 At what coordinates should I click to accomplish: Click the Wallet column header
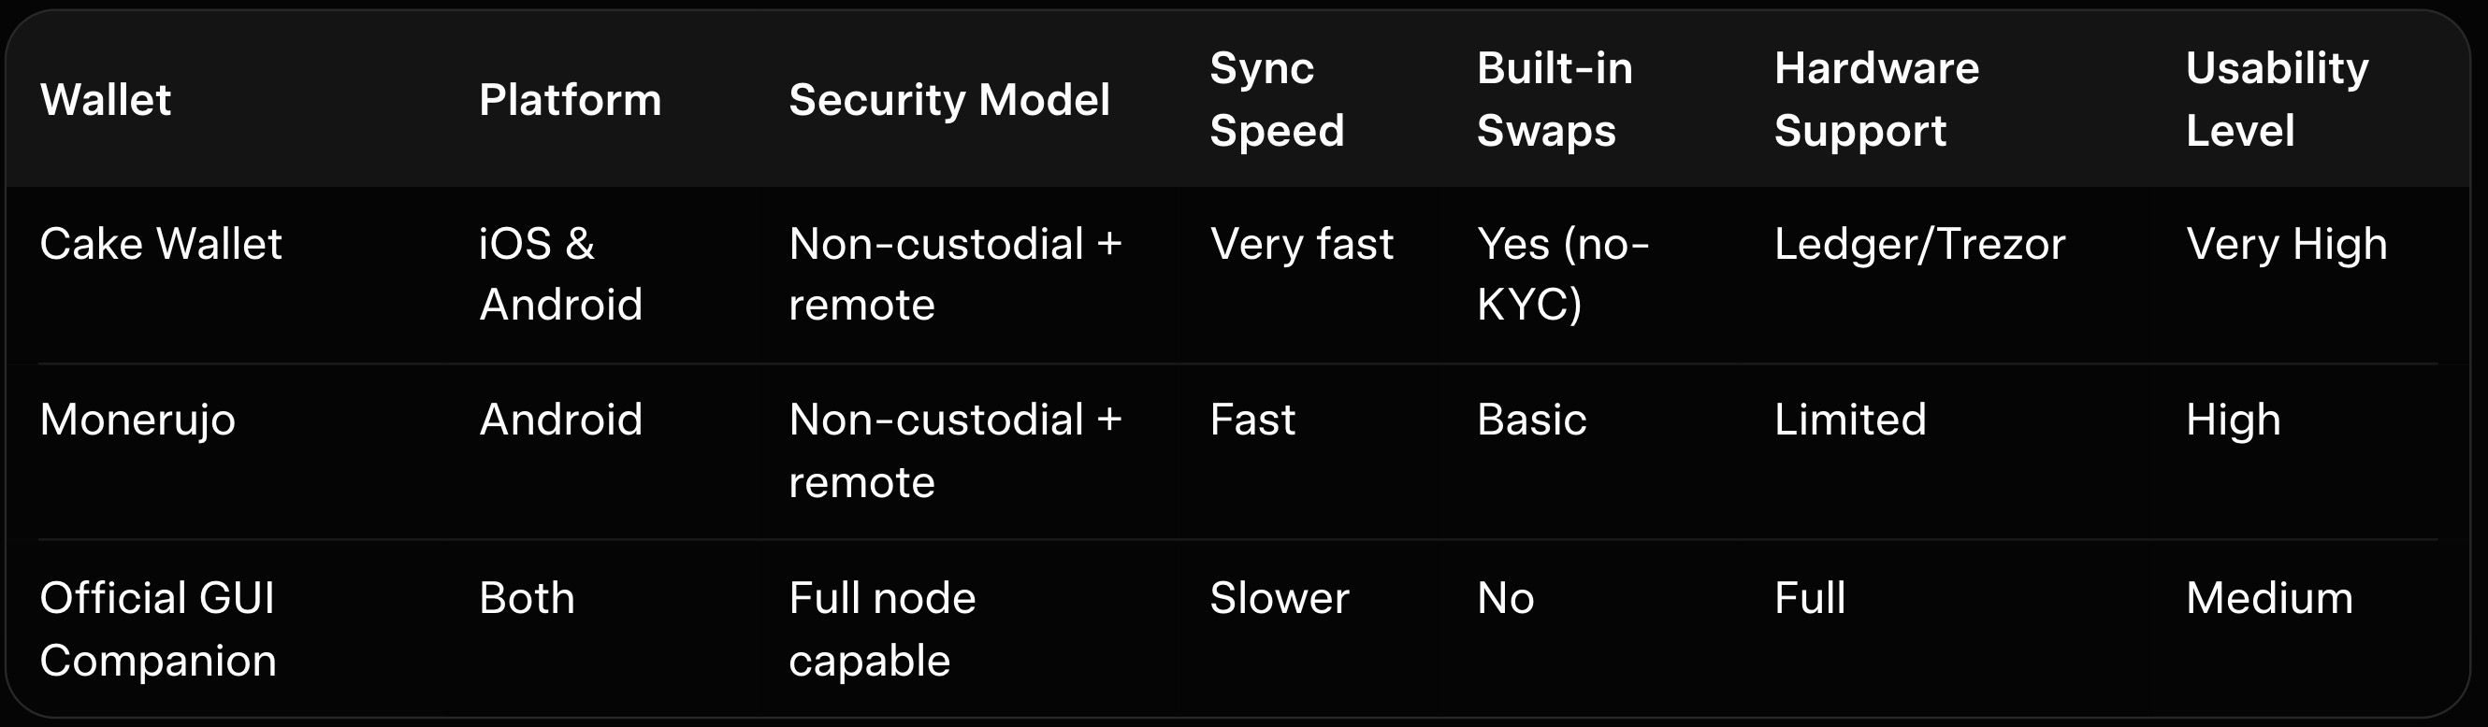(x=107, y=99)
